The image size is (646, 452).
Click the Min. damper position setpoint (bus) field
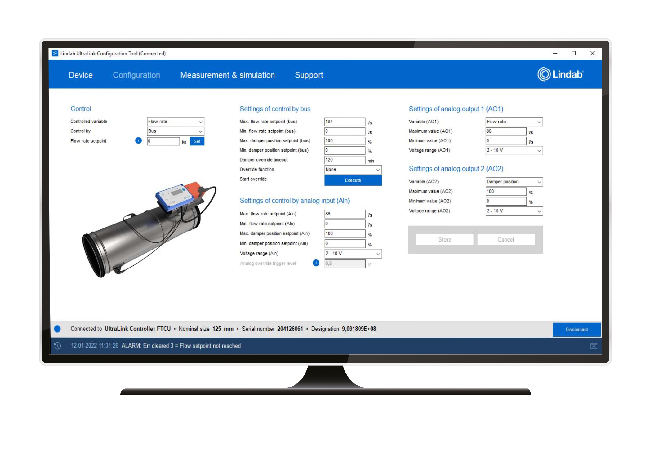coord(345,150)
